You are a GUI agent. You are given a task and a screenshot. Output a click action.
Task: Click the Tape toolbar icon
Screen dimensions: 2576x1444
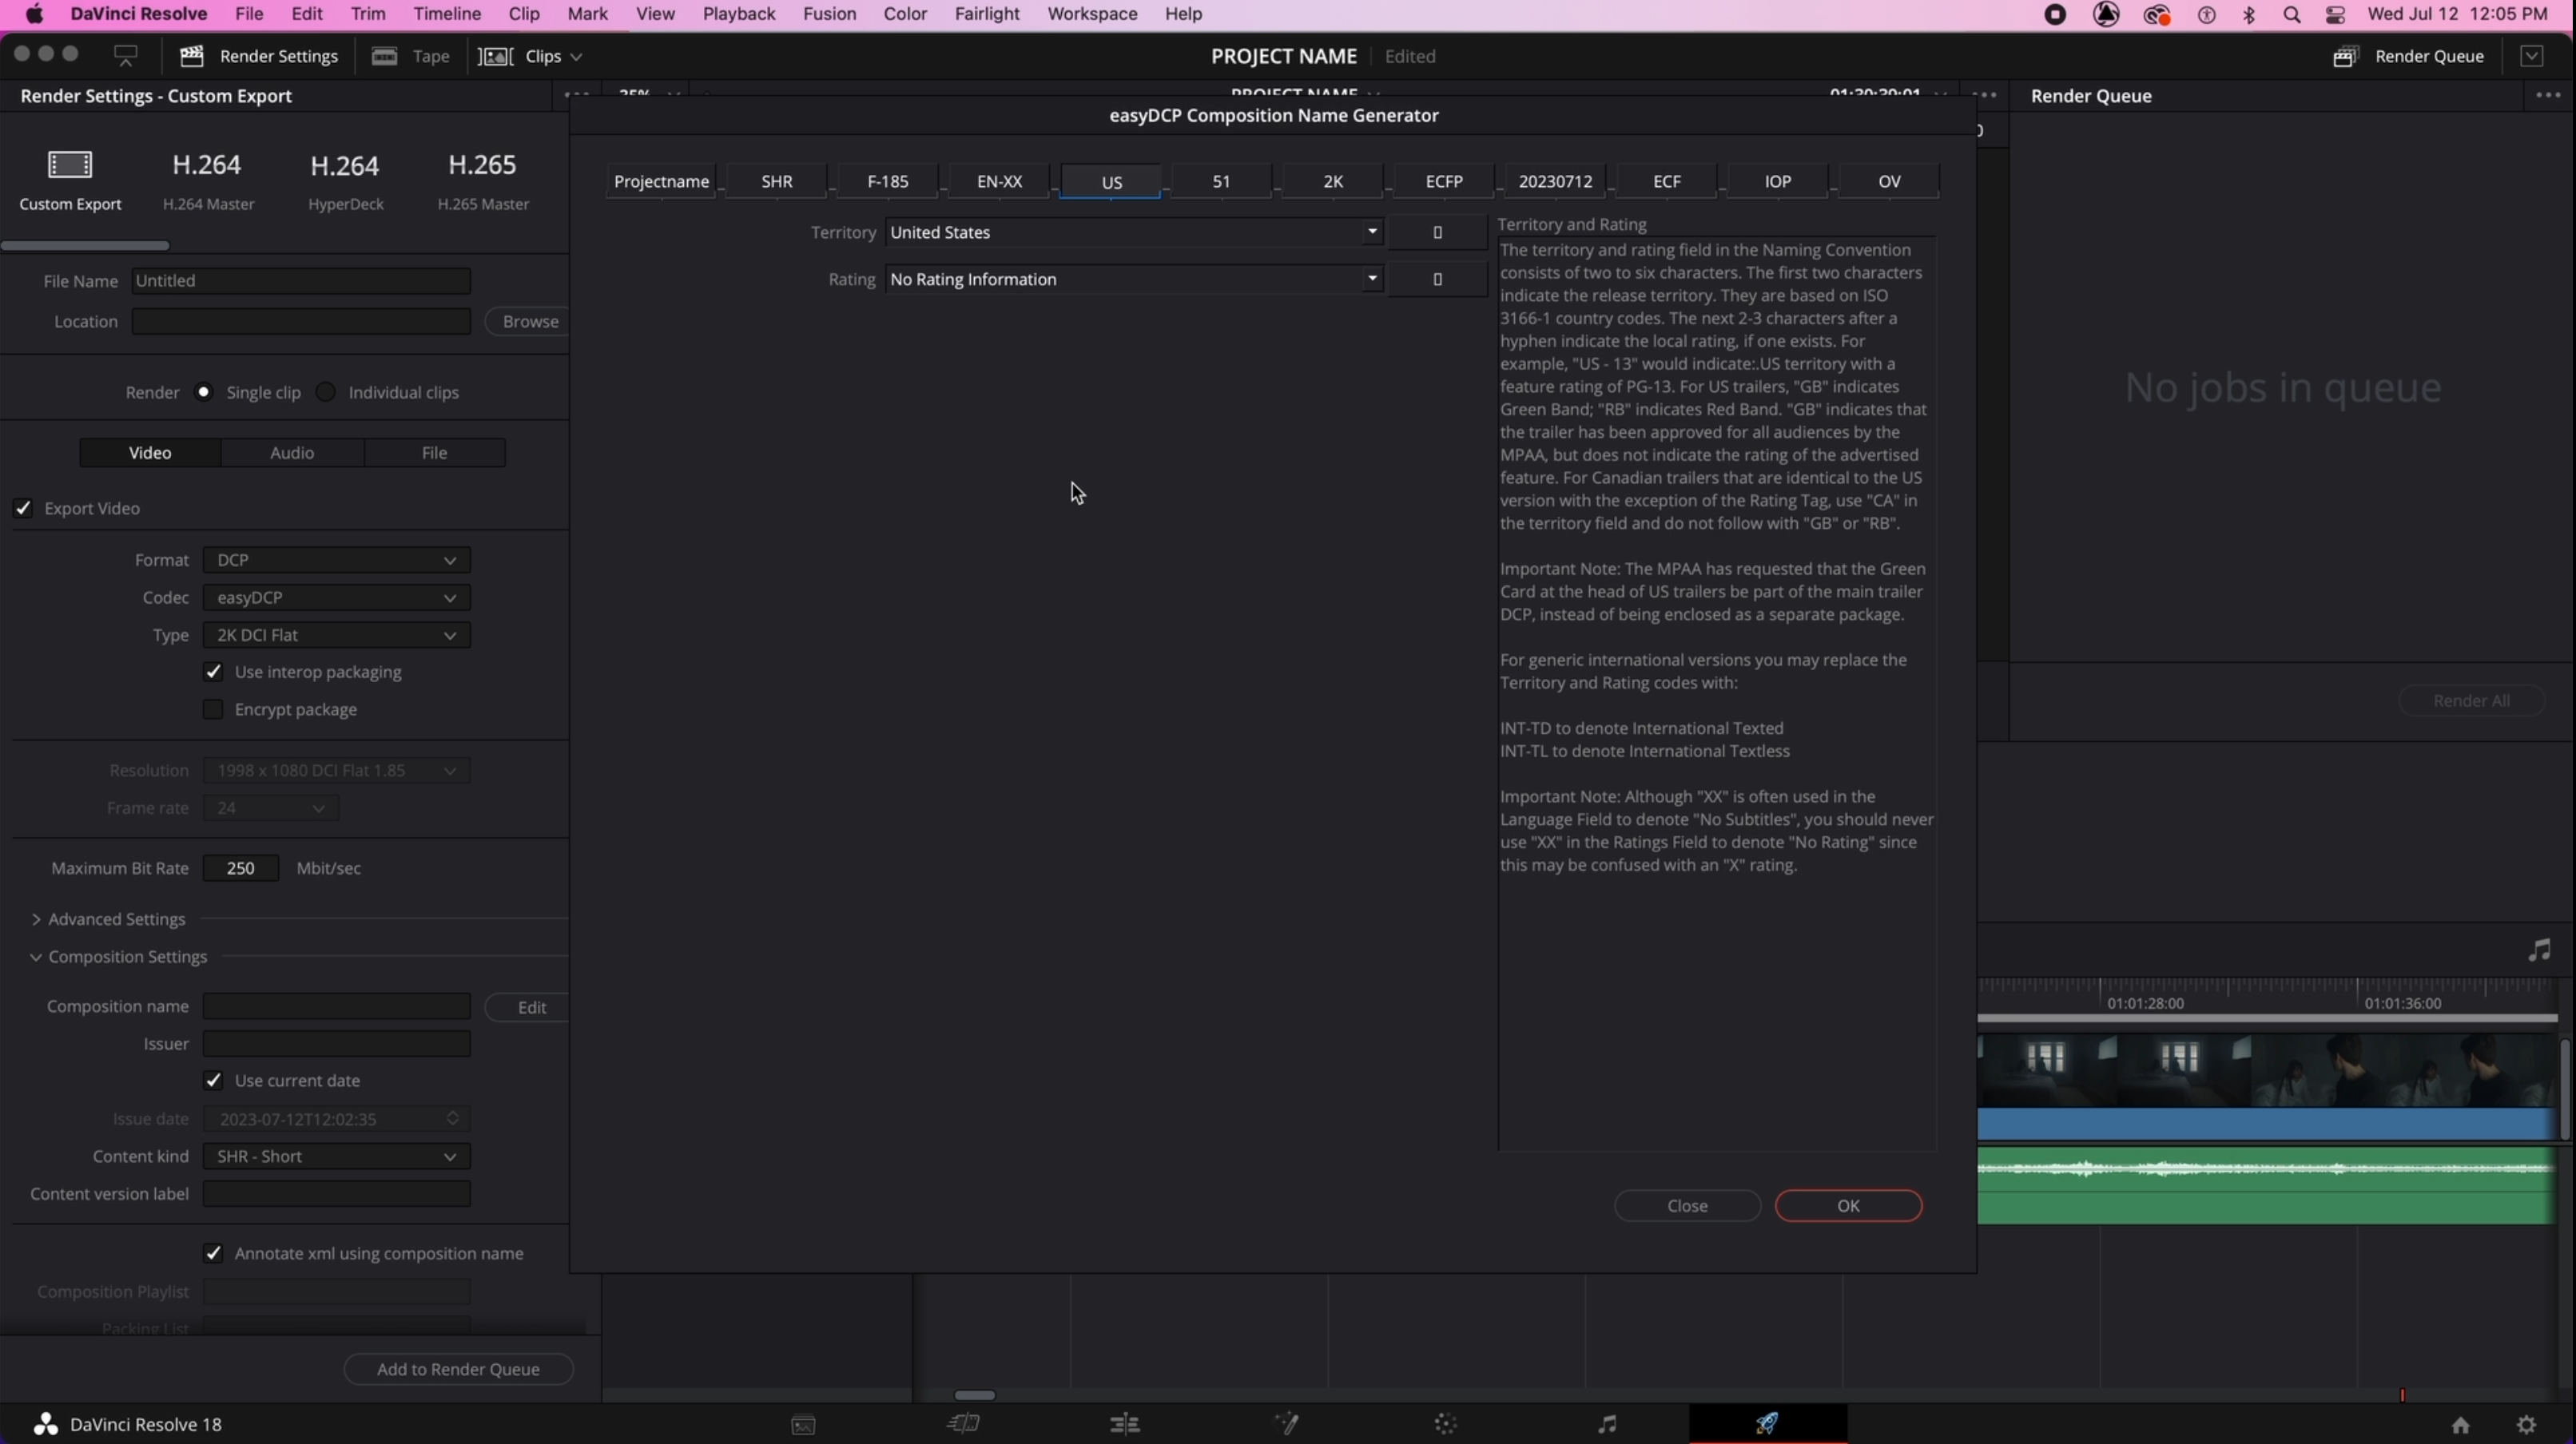[385, 56]
